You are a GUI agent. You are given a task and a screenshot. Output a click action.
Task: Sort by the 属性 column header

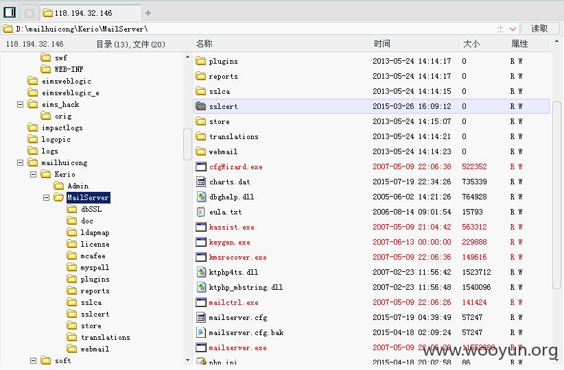(x=520, y=44)
